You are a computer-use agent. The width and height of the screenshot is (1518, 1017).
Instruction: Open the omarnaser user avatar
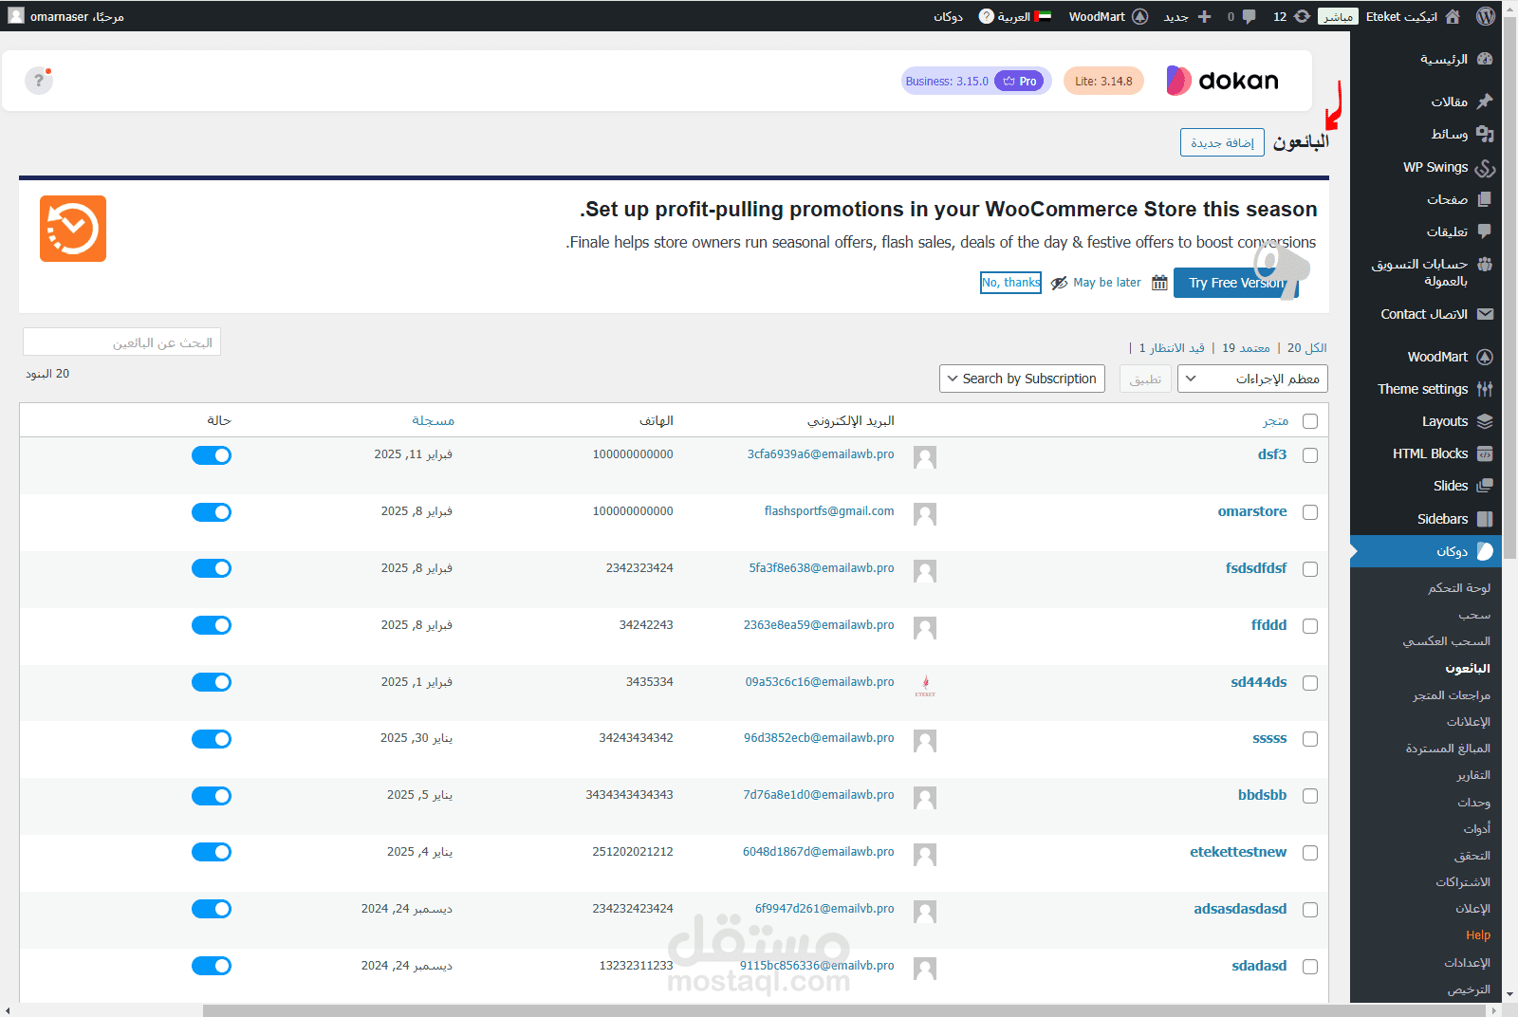point(16,15)
